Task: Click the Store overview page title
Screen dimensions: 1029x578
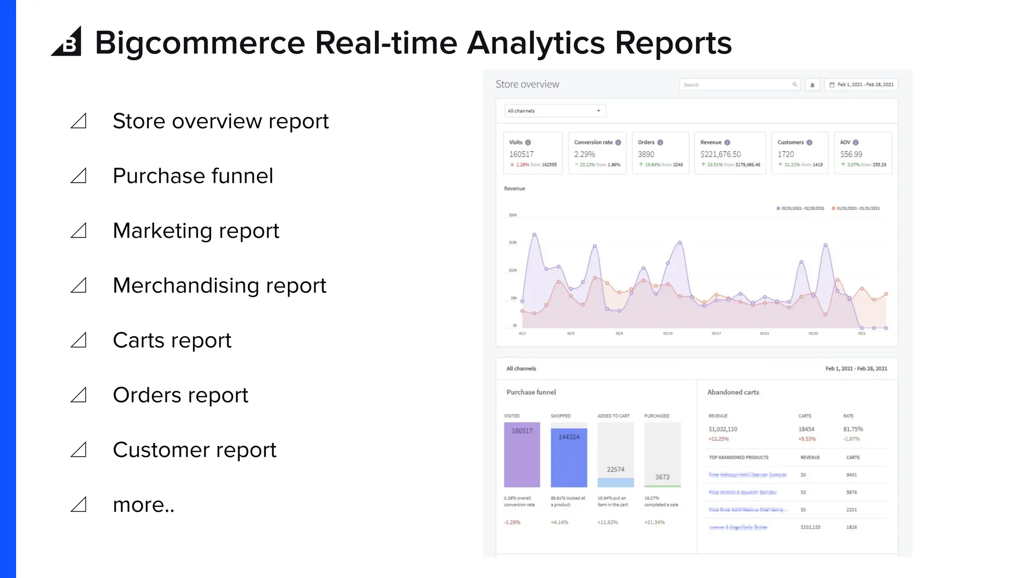Action: point(527,84)
